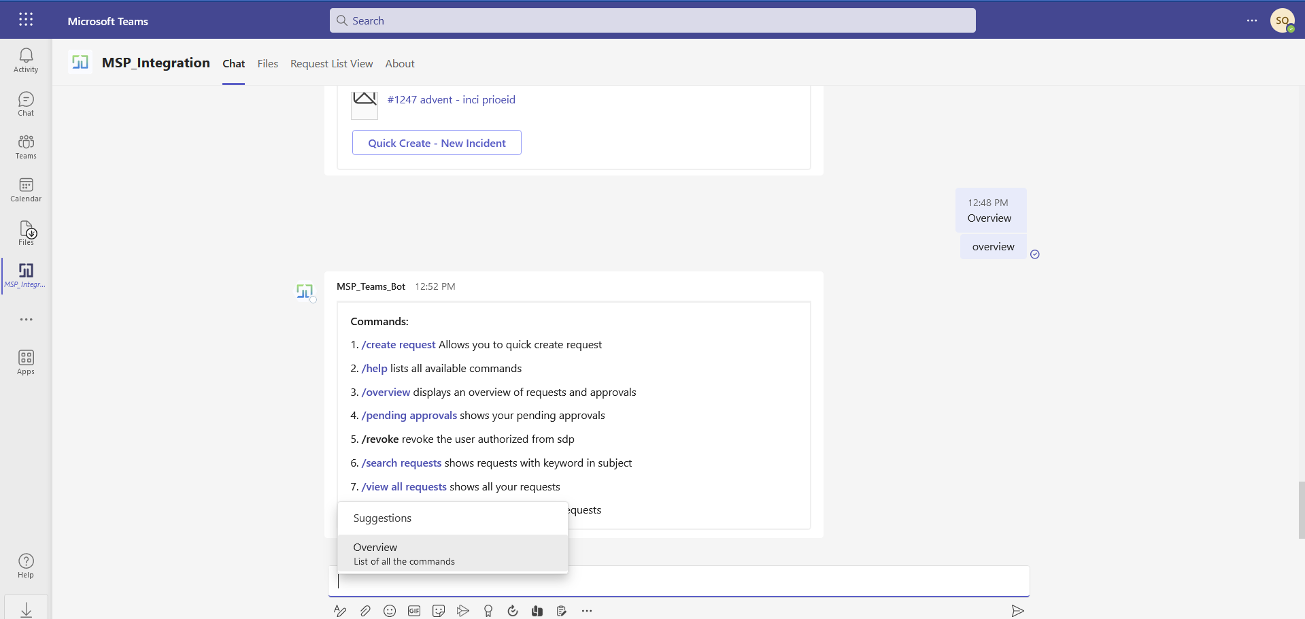Screen dimensions: 1305x619
Task: Click the 12:48 PM Overview message
Action: 991,211
